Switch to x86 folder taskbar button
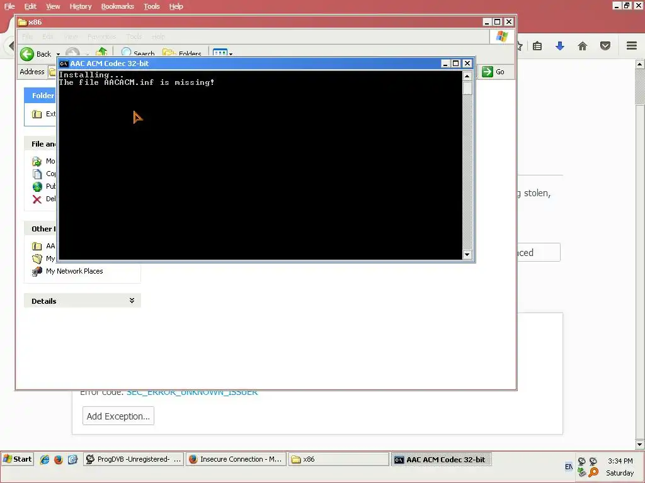Screen dimensions: 645x483 coord(338,459)
